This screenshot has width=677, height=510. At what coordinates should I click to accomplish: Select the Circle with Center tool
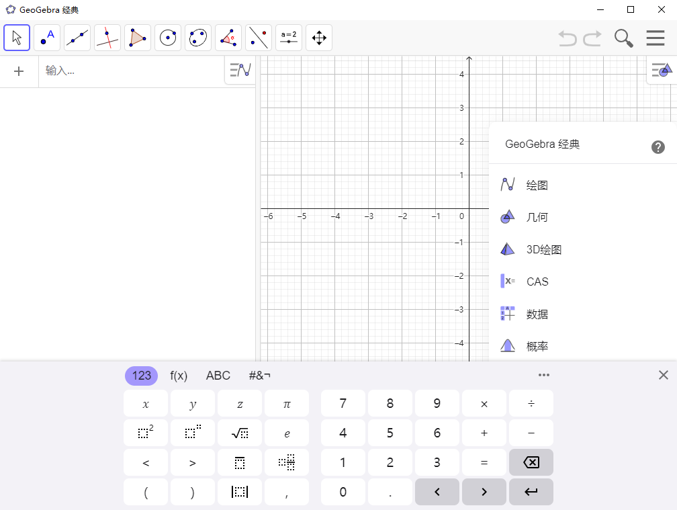[167, 38]
